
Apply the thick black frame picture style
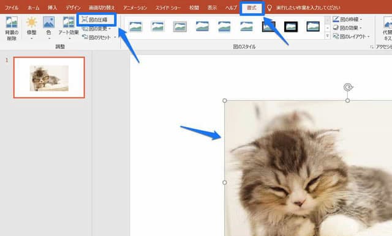pos(291,26)
